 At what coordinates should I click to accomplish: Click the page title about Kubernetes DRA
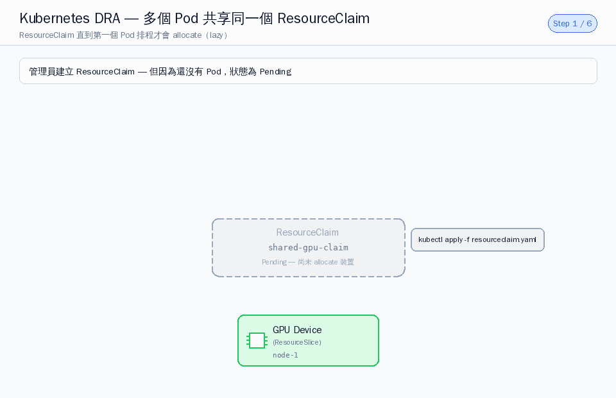(x=194, y=19)
